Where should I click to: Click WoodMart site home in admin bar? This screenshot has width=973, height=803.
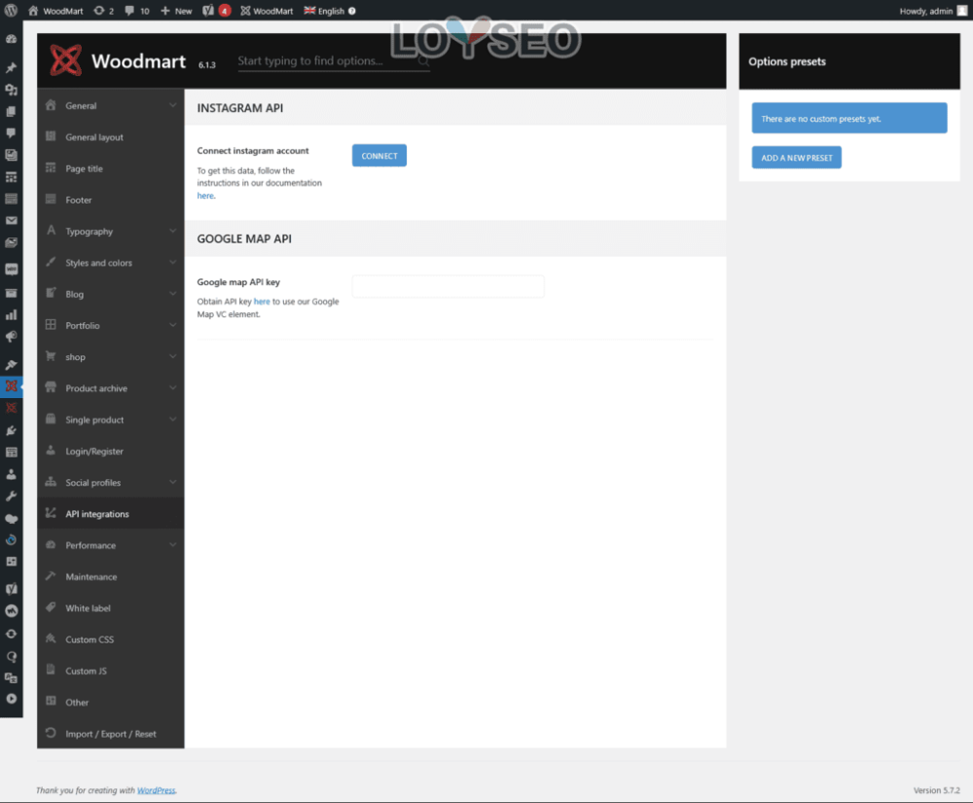pos(55,11)
